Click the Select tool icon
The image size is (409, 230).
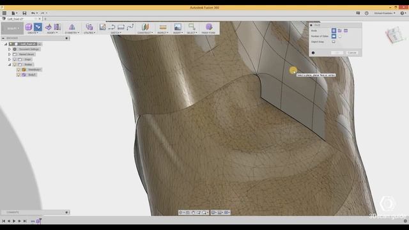click(192, 27)
